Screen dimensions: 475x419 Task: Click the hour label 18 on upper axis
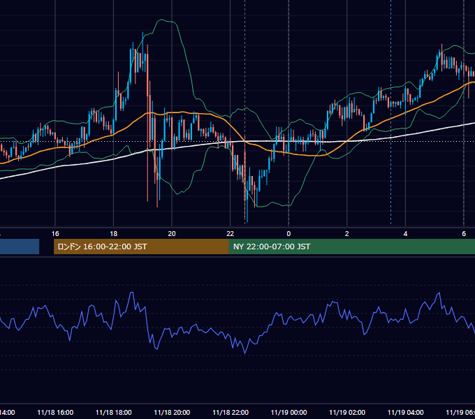[114, 234]
